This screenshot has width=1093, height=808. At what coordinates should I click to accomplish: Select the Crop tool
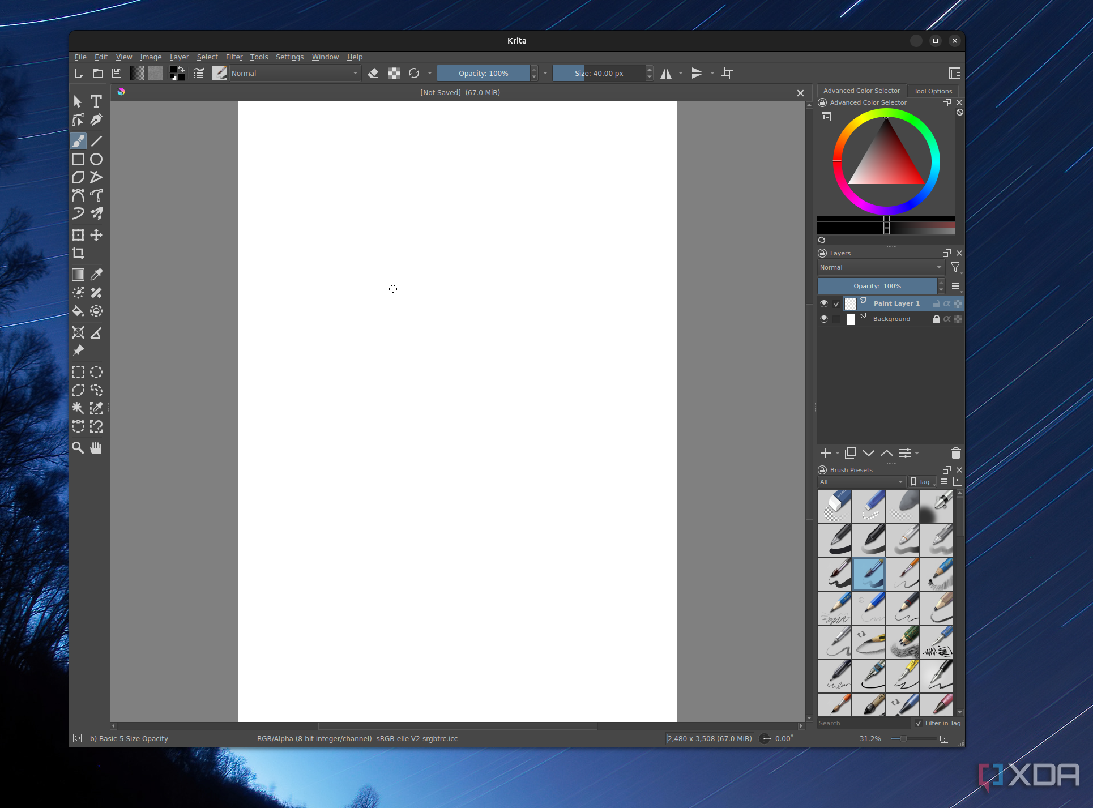click(x=79, y=255)
